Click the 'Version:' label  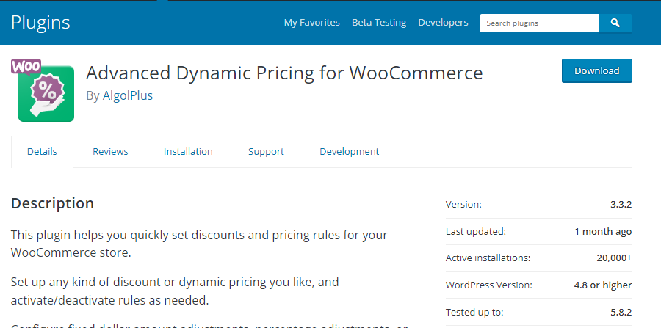463,205
